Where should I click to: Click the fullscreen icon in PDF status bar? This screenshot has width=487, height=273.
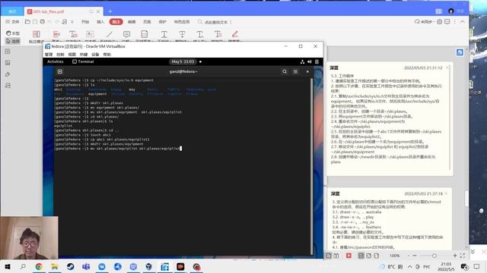463,256
